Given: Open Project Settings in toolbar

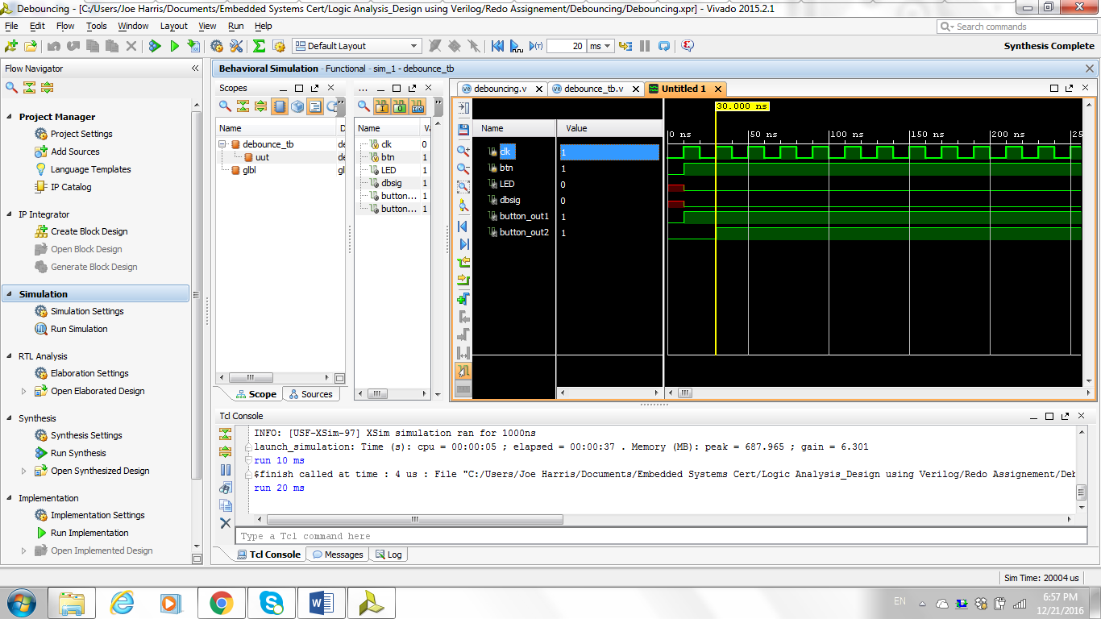Looking at the screenshot, I should 217,46.
